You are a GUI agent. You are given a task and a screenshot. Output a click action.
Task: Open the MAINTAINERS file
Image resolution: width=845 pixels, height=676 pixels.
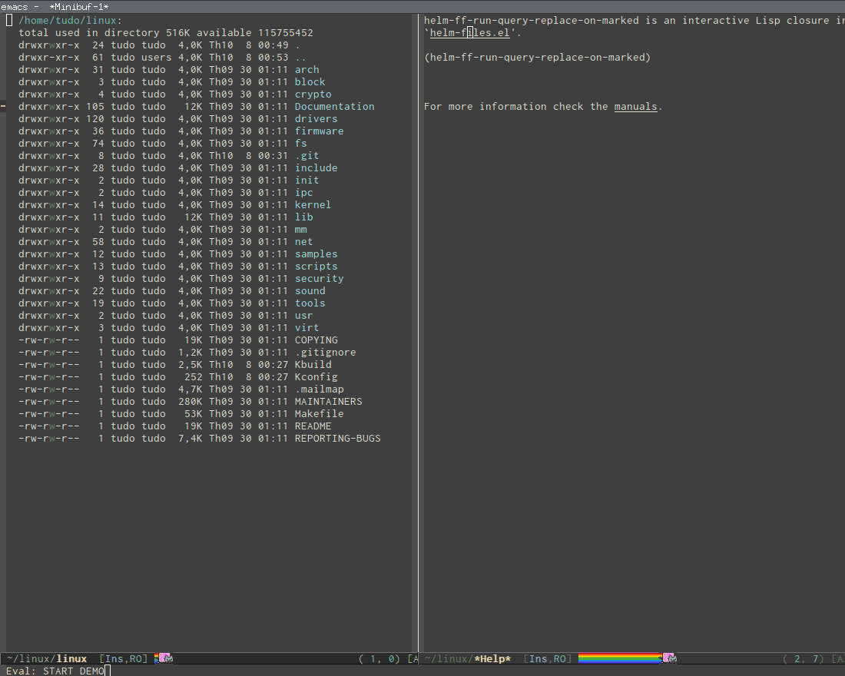328,401
